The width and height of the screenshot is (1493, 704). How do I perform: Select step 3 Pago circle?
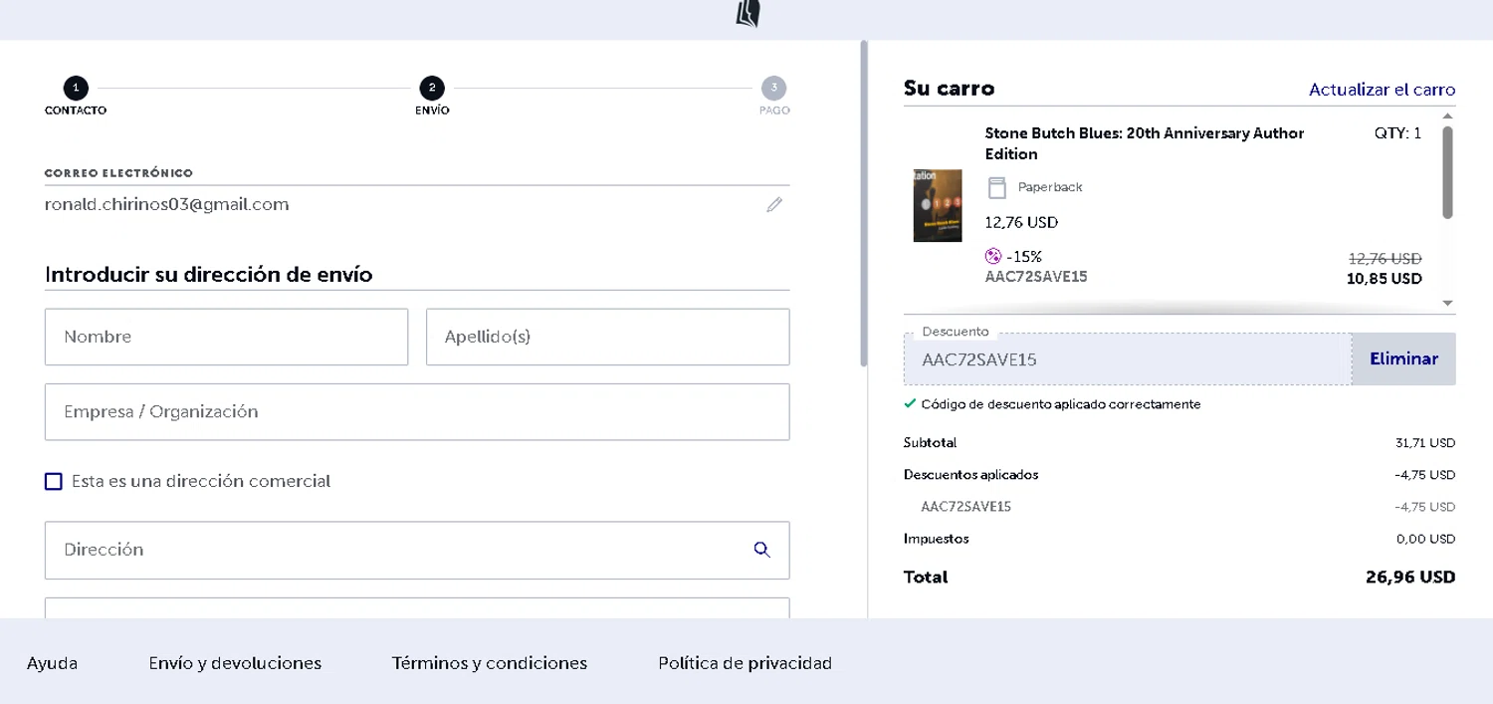pos(774,88)
